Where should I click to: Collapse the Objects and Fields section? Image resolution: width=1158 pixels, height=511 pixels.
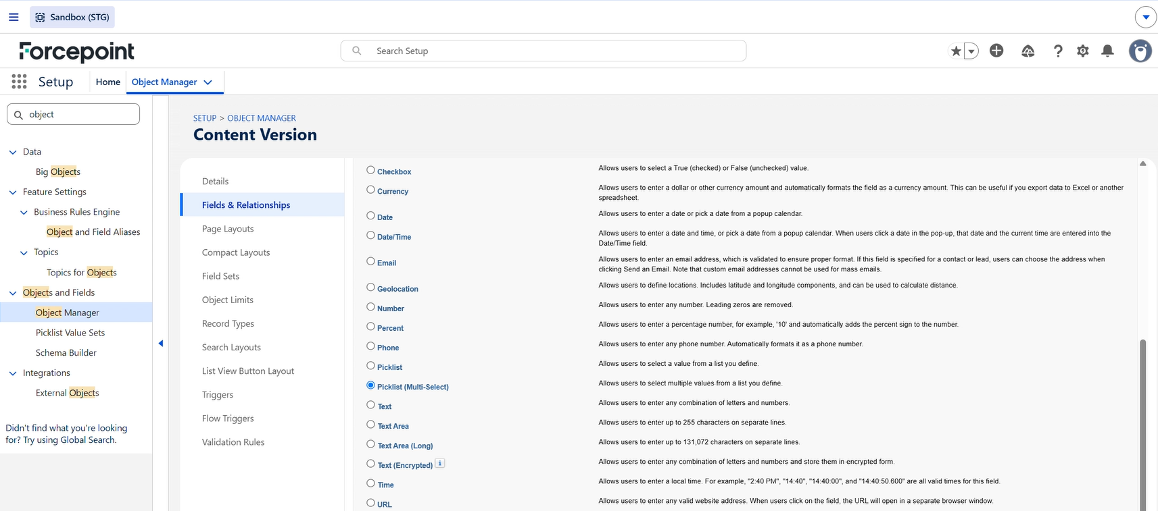[13, 293]
